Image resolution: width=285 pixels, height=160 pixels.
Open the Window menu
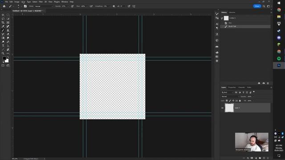coord(65,2)
